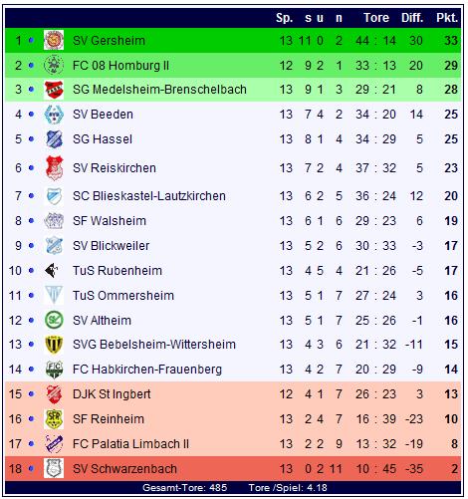The width and height of the screenshot is (468, 499).
Task: Click the SG Medelsheim-Brenschelbach red crest
Action: pos(54,90)
